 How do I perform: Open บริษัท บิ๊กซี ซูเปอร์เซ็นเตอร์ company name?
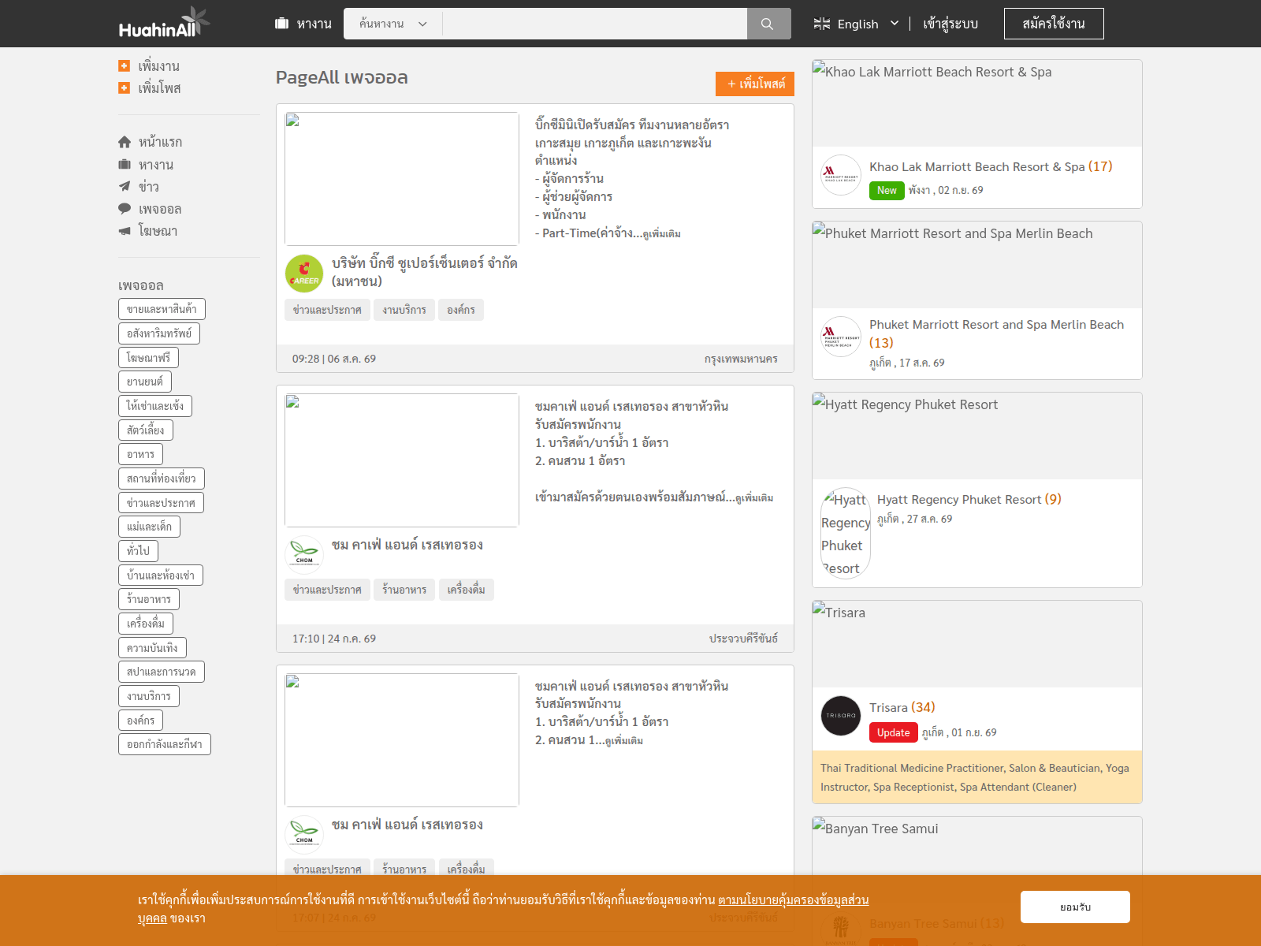point(425,272)
